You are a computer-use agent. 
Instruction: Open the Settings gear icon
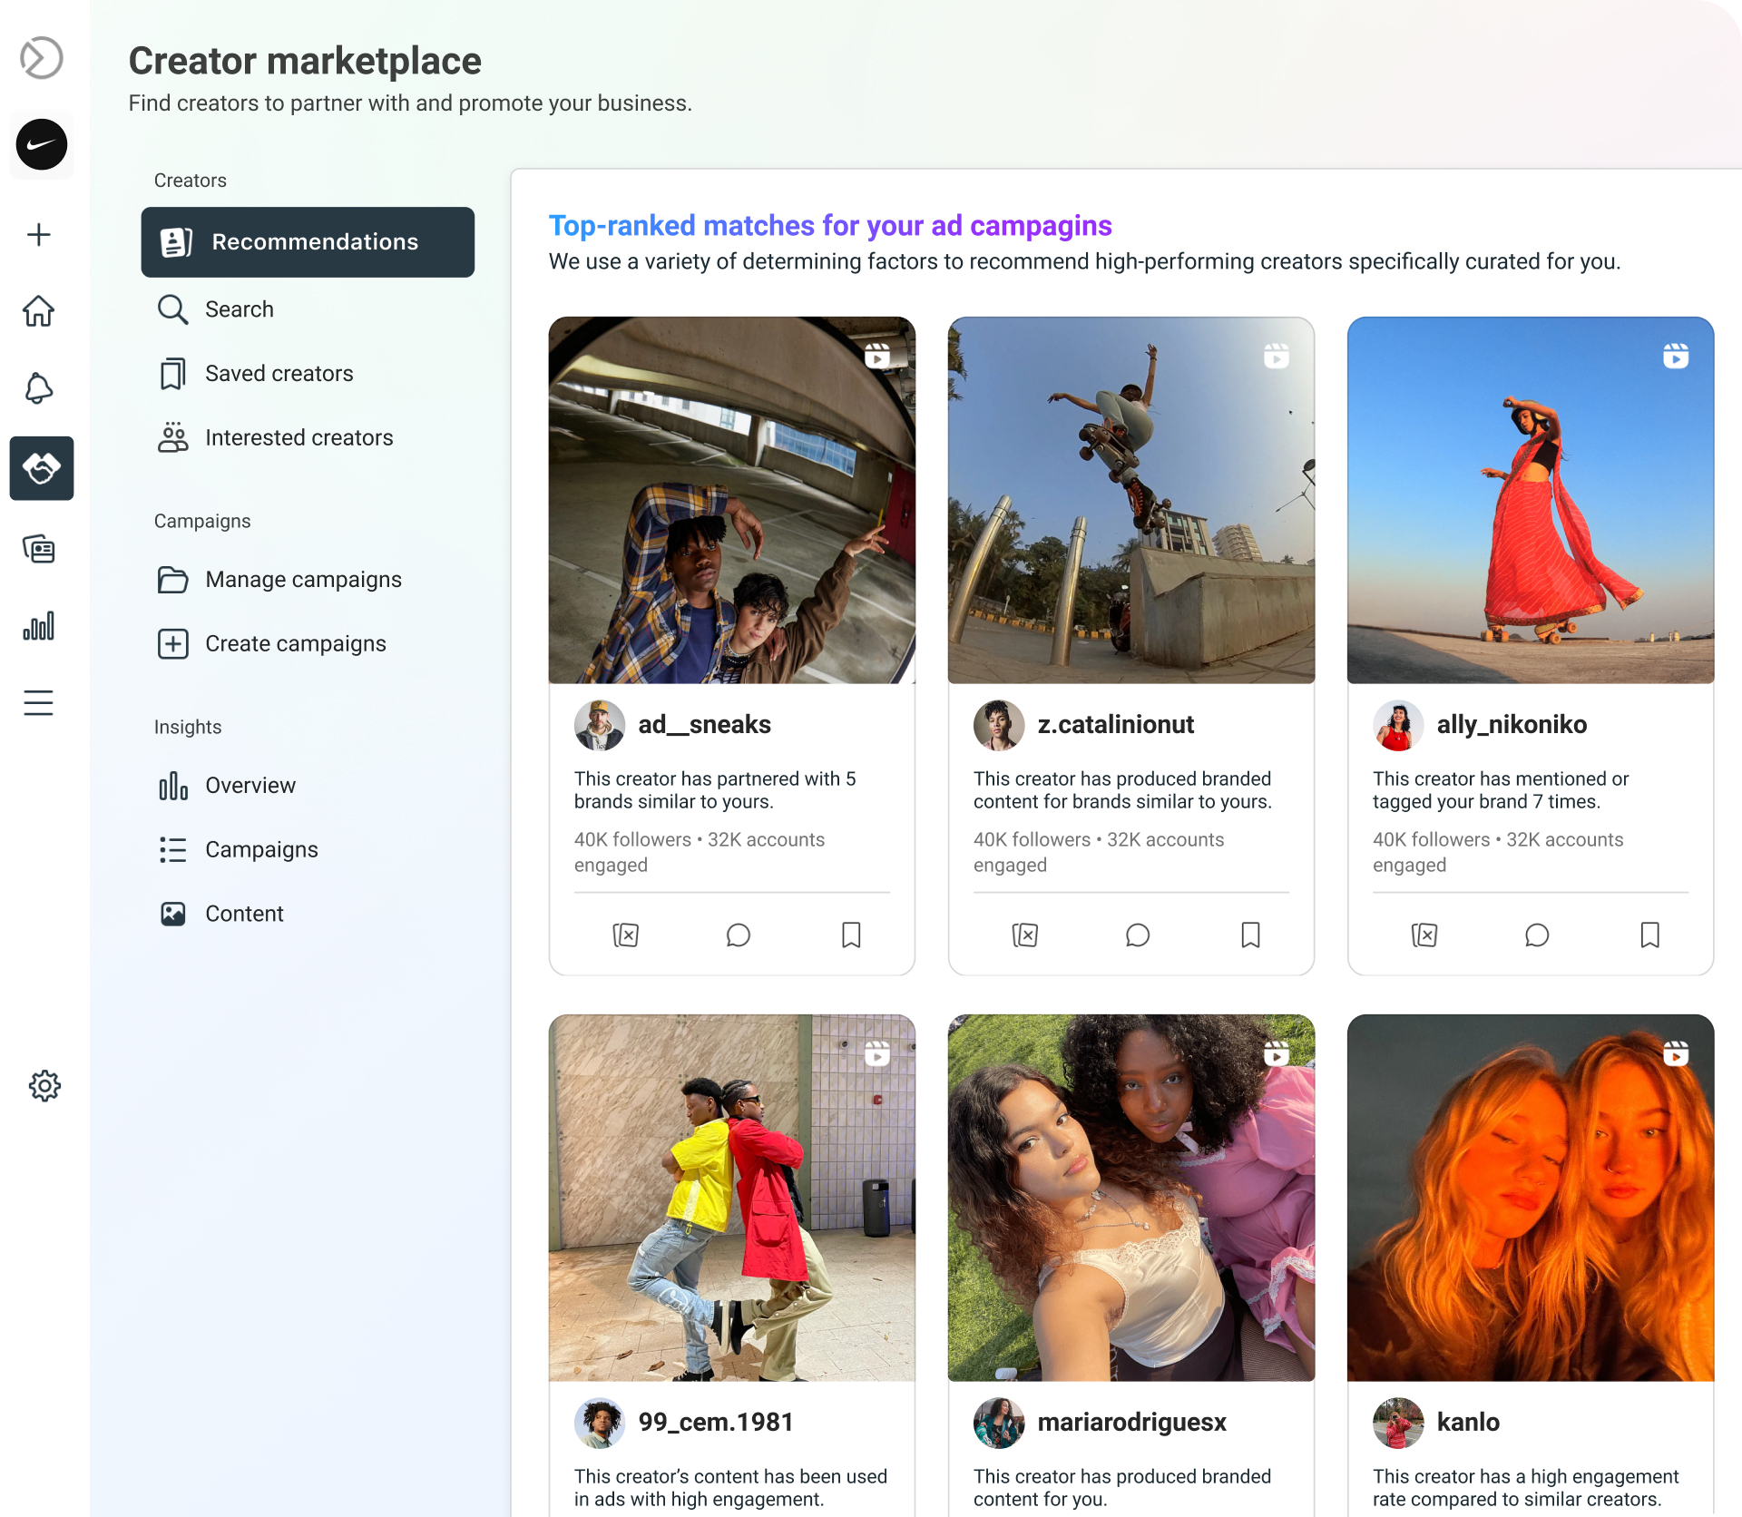pyautogui.click(x=43, y=1086)
